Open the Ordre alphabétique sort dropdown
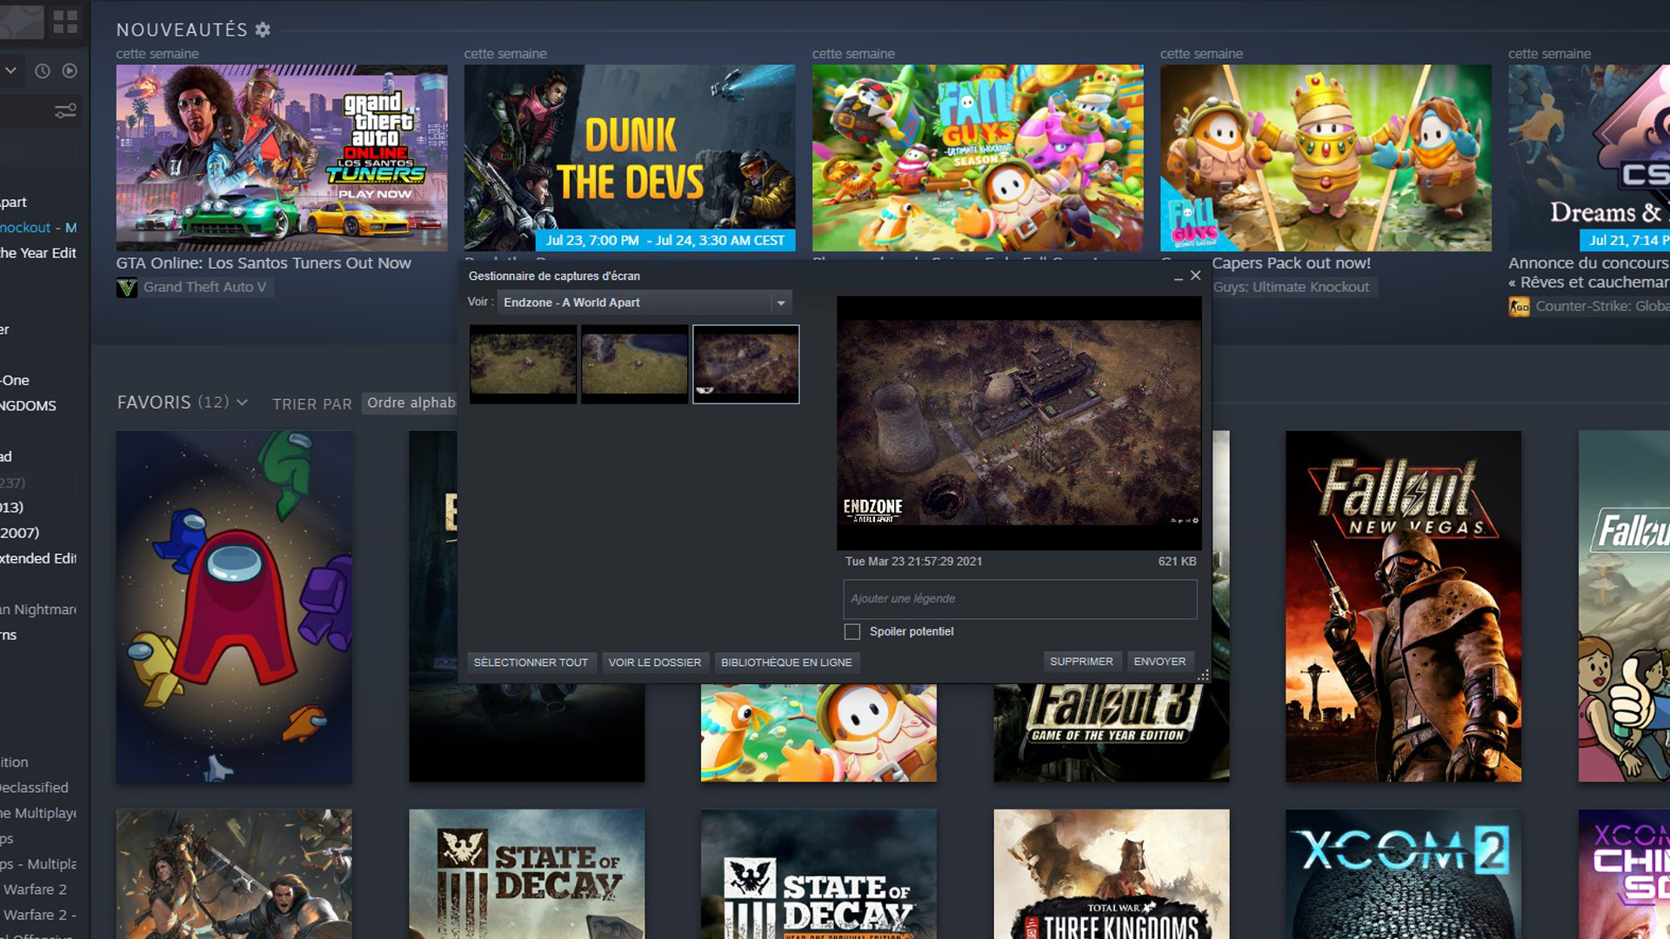The width and height of the screenshot is (1670, 939). click(x=410, y=403)
